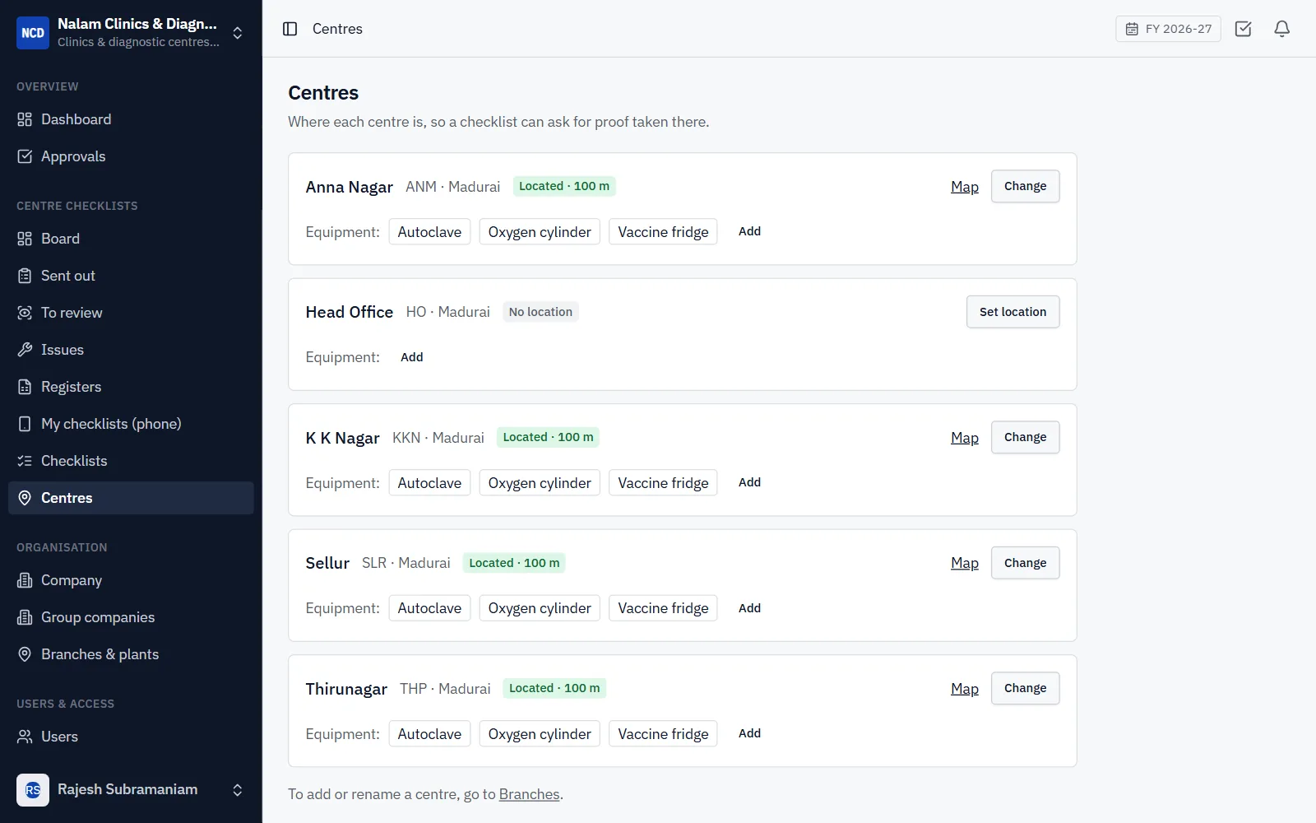The image size is (1316, 823).
Task: Click Oxygen cylinder tag under Sellur
Action: point(540,608)
